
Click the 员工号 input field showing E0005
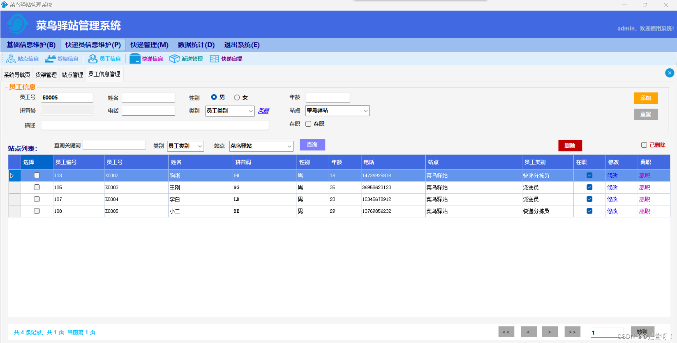67,97
